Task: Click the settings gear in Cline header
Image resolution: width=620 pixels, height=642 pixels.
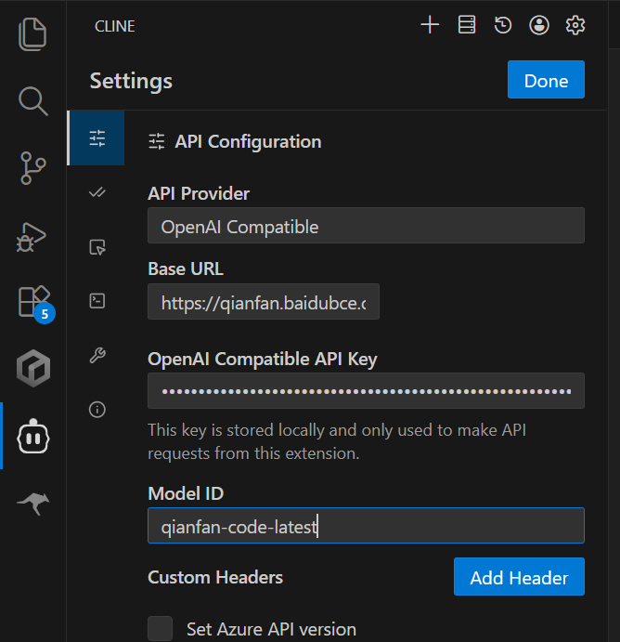Action: click(x=575, y=26)
